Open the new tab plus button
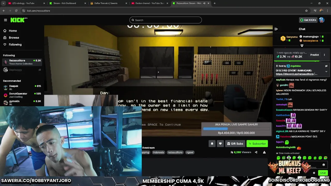 pyautogui.click(x=215, y=3)
